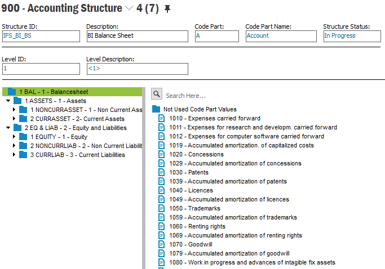Collapse the 1 ASSETS tree node

(x=8, y=101)
